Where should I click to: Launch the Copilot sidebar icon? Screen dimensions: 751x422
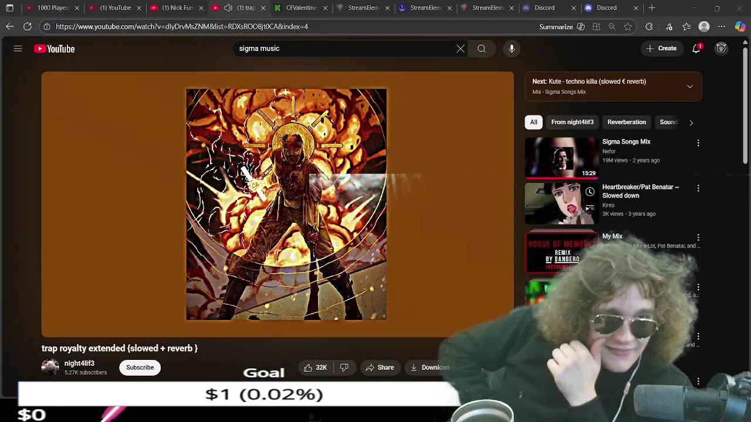740,26
